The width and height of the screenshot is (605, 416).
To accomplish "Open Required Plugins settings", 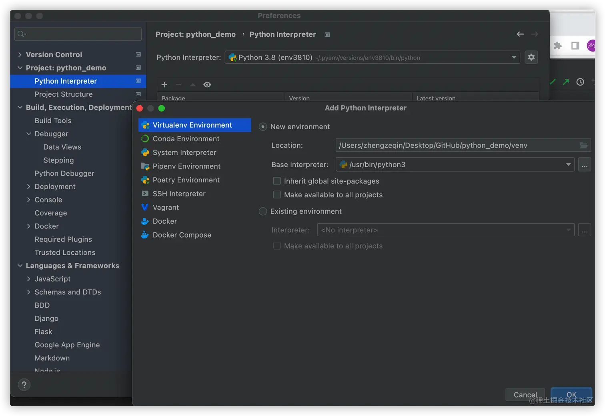I will coord(63,239).
